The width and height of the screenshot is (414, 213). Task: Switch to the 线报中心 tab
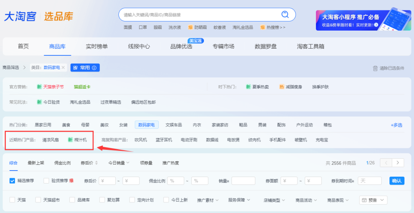point(139,47)
